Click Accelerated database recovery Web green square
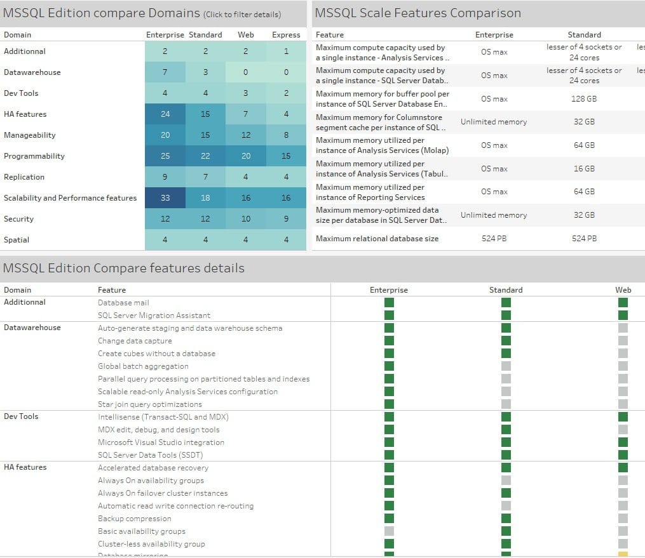Viewport: 645px width, 558px height. 623,468
